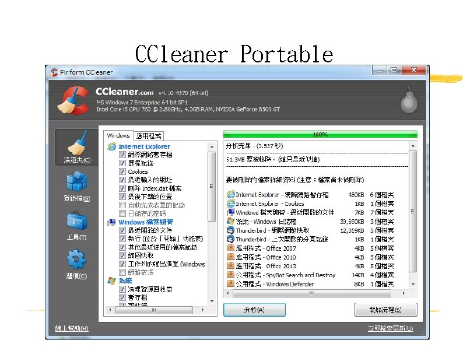Click box icon on SpyBot Search and Destroy row

pos(230,275)
